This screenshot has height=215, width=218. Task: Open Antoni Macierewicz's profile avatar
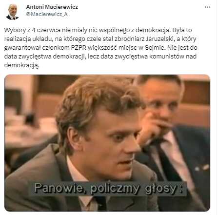pyautogui.click(x=12, y=12)
